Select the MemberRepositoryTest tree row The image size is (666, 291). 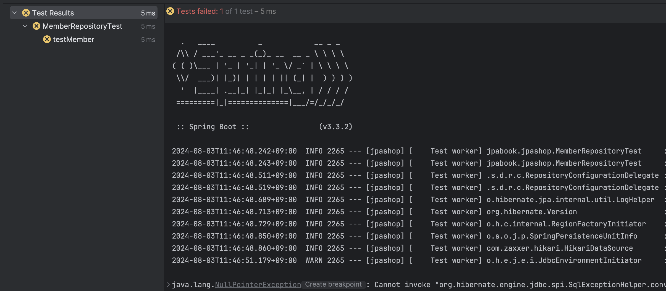[84, 26]
